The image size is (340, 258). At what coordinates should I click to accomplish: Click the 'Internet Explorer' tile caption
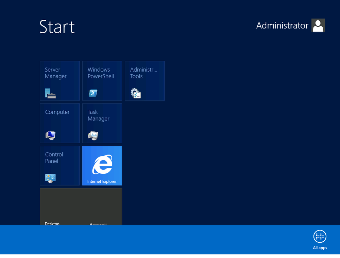point(102,182)
